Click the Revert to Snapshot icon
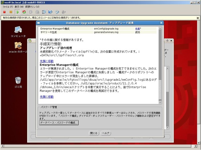Image resolution: width=201 pixels, height=150 pixels. [x=37, y=12]
